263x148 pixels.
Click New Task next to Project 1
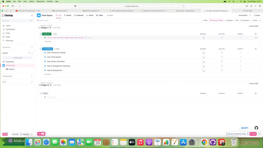[57, 28]
